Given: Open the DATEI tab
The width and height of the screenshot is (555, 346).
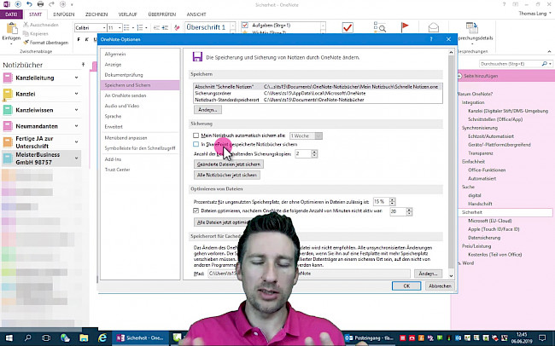Looking at the screenshot, I should [x=11, y=14].
